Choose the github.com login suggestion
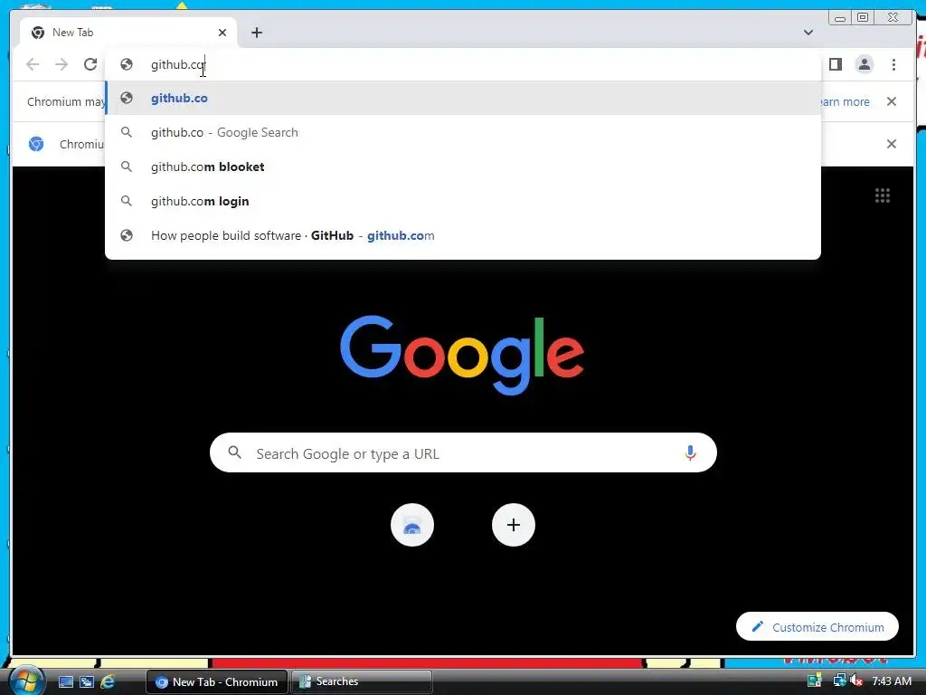926x695 pixels. click(x=463, y=201)
